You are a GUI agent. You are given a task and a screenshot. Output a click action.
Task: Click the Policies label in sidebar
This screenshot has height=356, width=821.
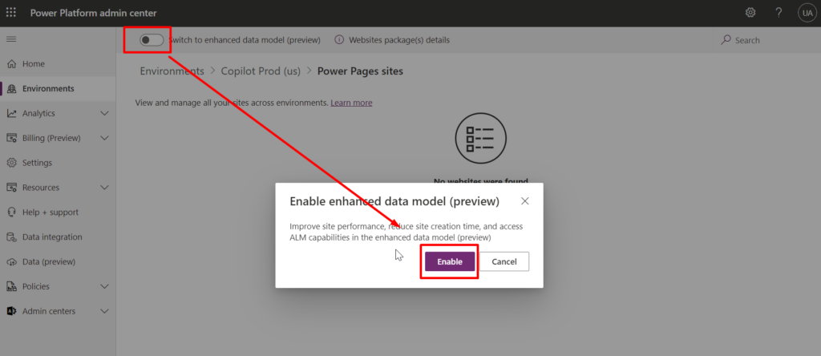35,286
